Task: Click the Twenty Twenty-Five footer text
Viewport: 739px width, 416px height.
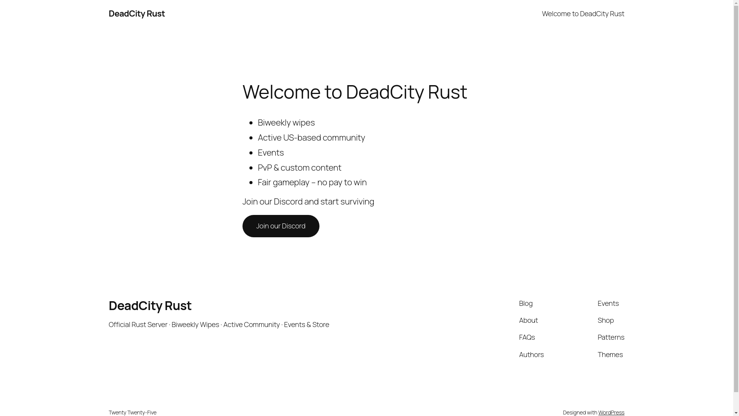Action: click(x=132, y=412)
